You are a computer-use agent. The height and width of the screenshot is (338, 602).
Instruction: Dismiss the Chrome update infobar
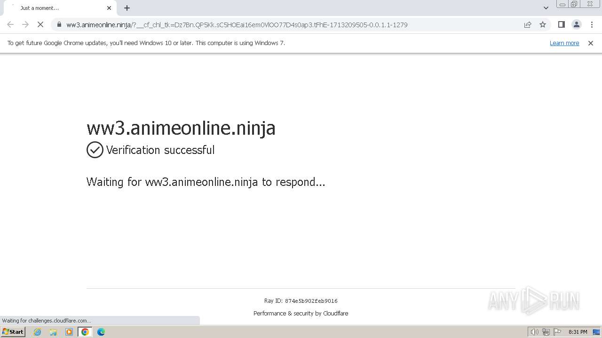(x=591, y=43)
